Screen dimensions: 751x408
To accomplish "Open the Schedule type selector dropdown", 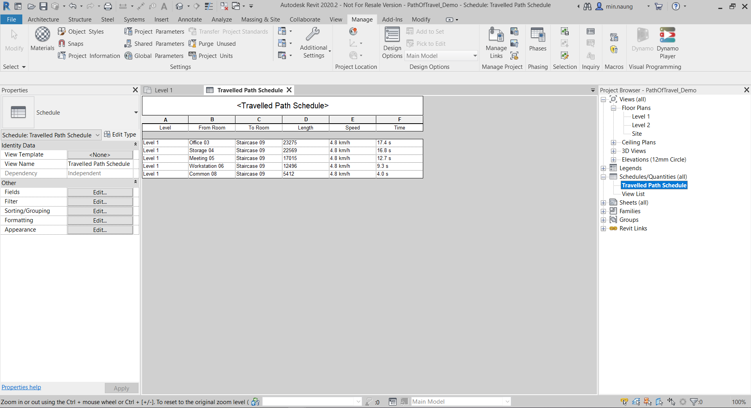I will coord(136,113).
